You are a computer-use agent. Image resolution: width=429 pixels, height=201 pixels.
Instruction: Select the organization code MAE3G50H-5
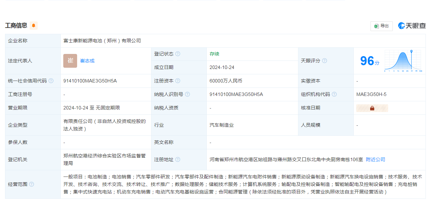(371, 94)
